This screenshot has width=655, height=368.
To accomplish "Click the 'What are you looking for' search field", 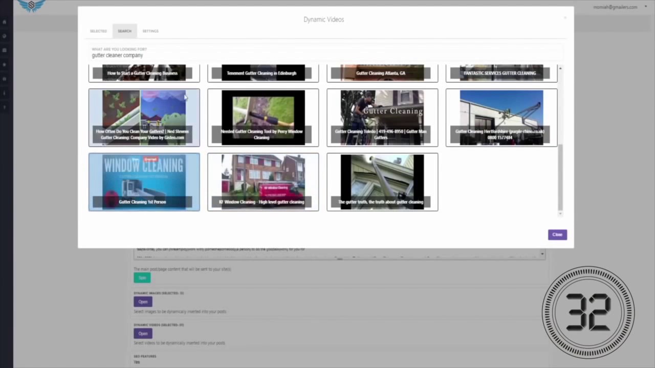I will click(x=322, y=55).
